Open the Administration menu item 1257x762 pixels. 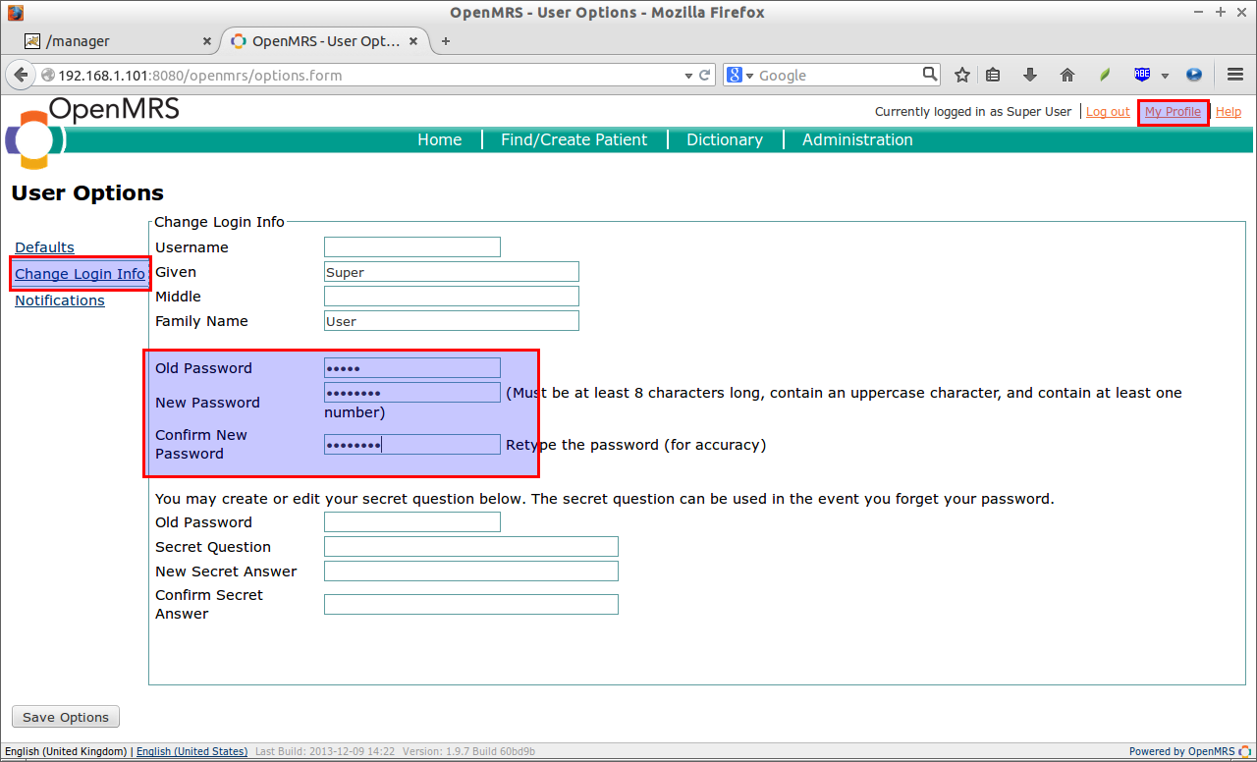point(857,139)
